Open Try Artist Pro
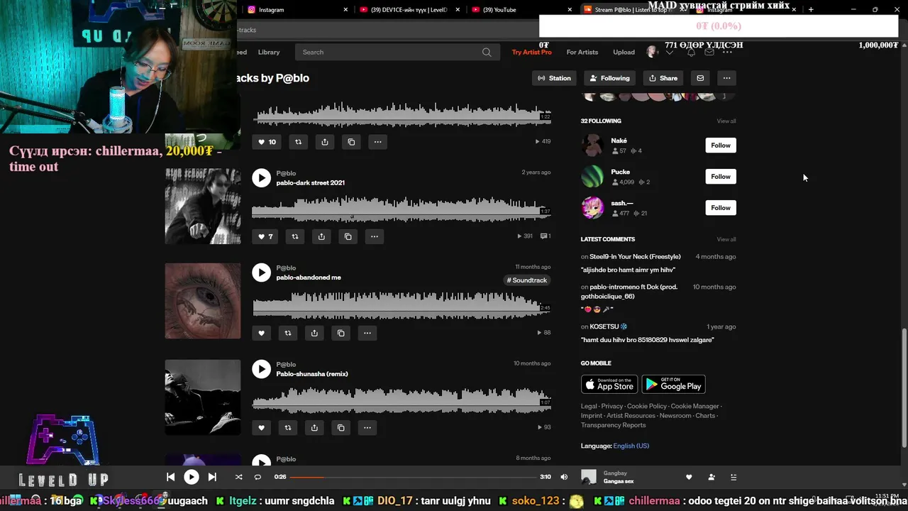Screen dimensions: 908x511 click(531, 52)
